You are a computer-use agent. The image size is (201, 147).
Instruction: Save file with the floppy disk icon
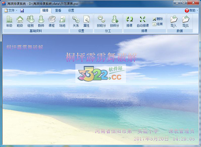(x=22, y=10)
